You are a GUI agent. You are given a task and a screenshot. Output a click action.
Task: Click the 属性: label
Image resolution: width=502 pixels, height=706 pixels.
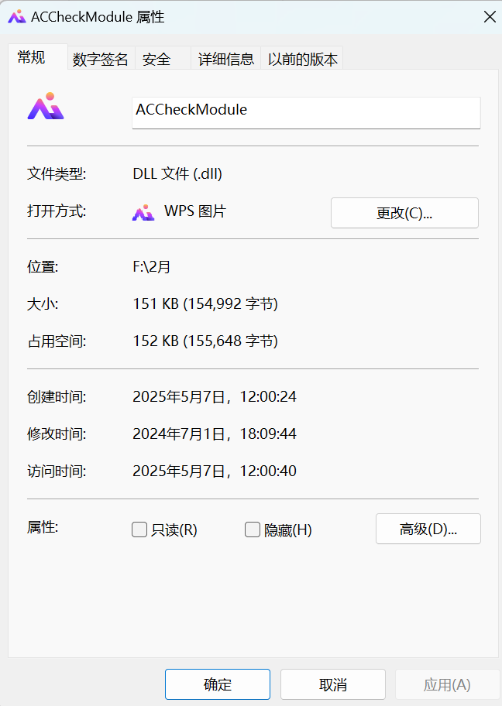point(43,527)
